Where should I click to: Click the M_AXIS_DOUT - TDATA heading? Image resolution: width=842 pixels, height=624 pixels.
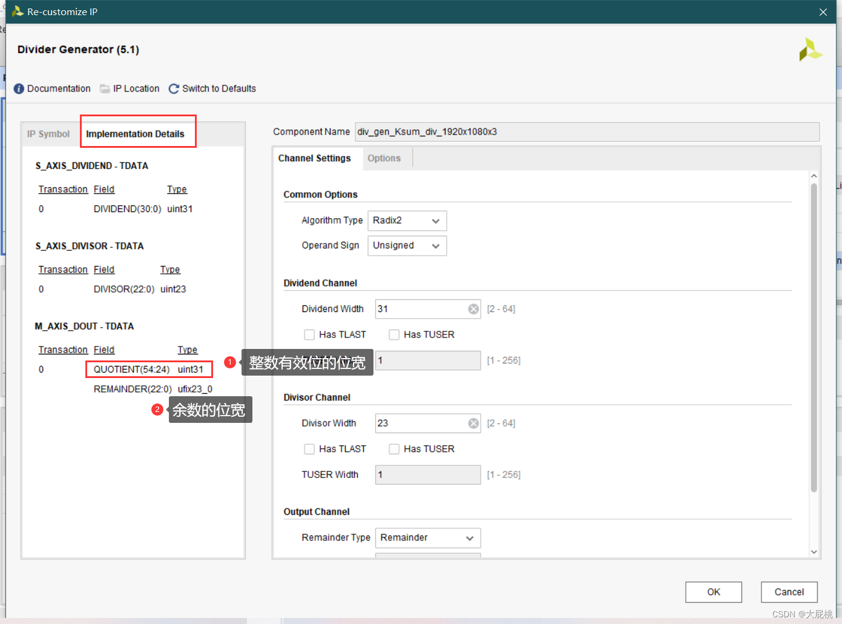tap(84, 326)
